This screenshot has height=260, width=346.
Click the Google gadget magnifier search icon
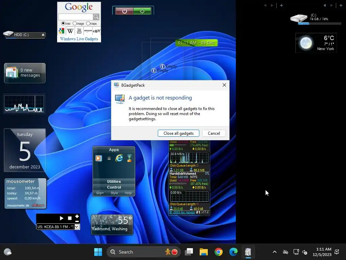(96, 17)
